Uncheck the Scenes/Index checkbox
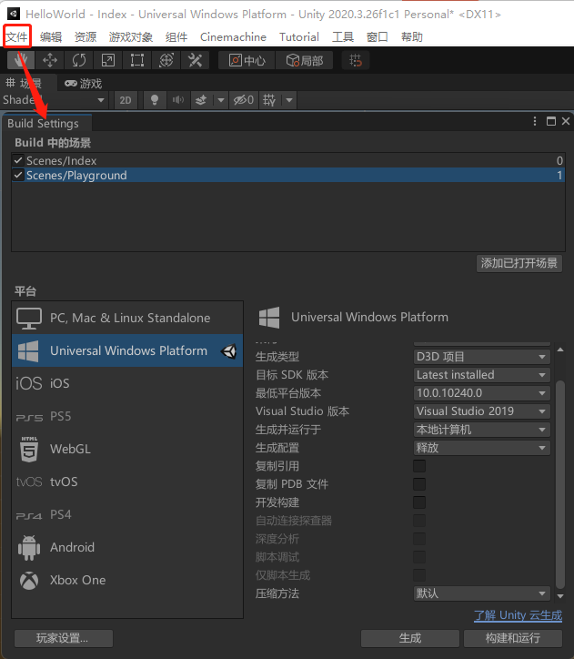The width and height of the screenshot is (574, 659). point(18,160)
